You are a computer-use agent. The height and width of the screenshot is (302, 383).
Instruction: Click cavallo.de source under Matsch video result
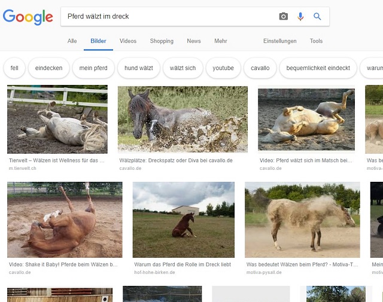[270, 168]
